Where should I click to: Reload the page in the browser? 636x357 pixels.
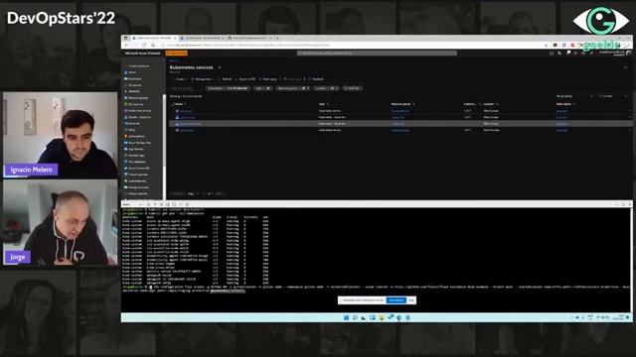(x=144, y=45)
